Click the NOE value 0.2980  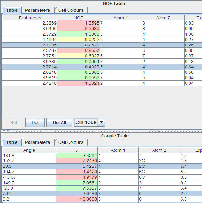78,29
